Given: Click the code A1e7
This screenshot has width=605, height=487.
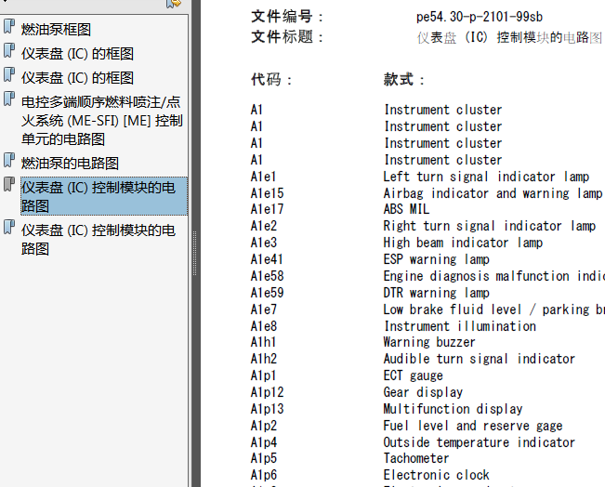Looking at the screenshot, I should [x=264, y=309].
